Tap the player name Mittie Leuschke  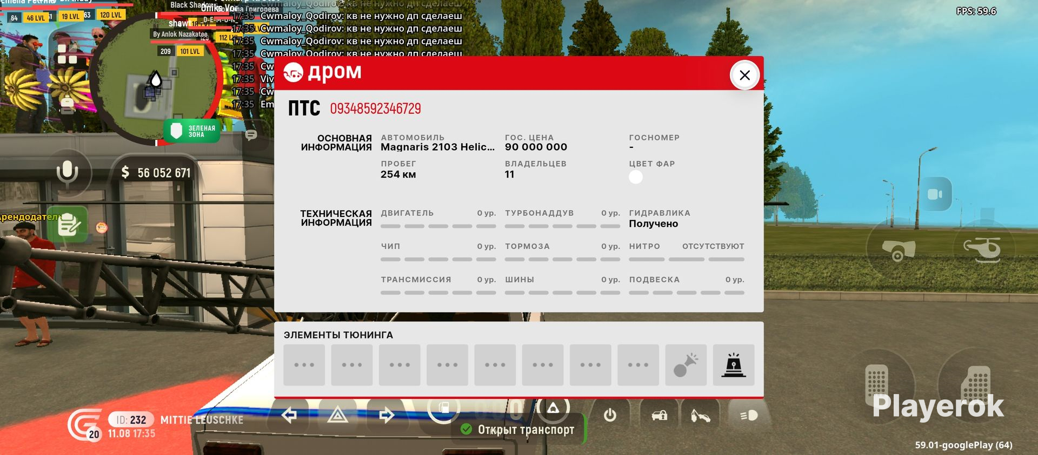202,420
